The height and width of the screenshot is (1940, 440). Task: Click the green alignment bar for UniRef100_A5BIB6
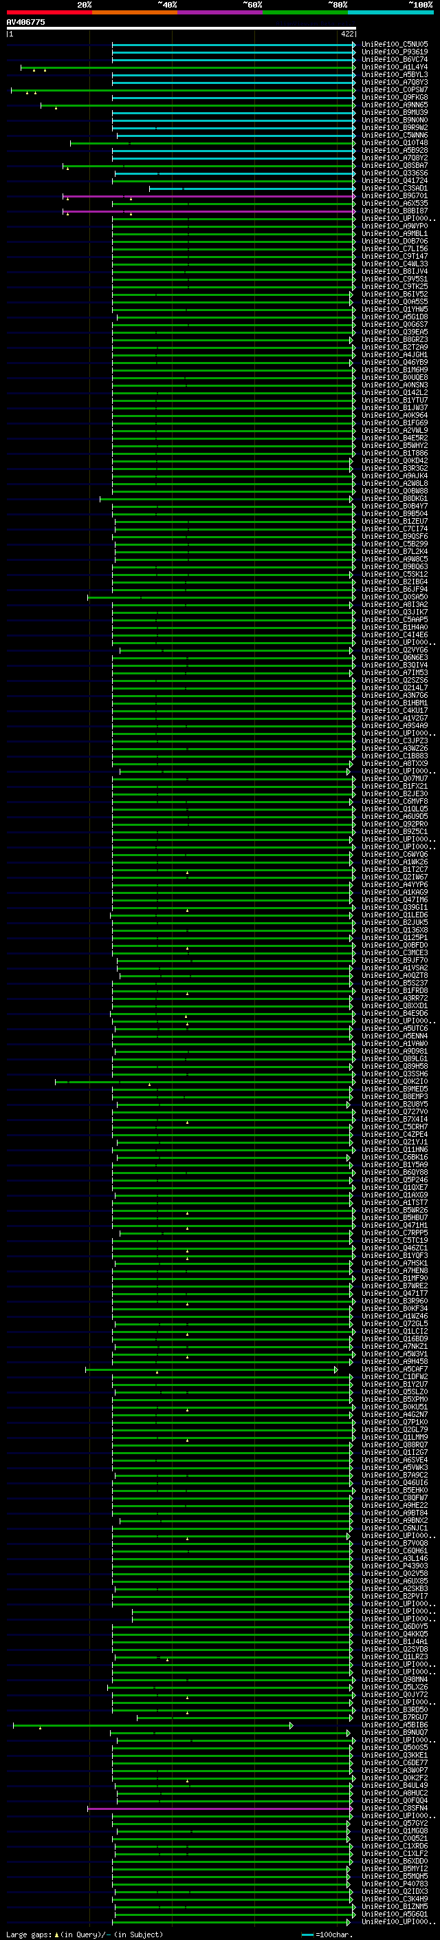click(153, 1725)
